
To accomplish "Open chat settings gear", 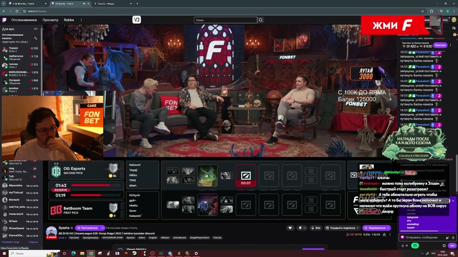I will tap(444, 246).
